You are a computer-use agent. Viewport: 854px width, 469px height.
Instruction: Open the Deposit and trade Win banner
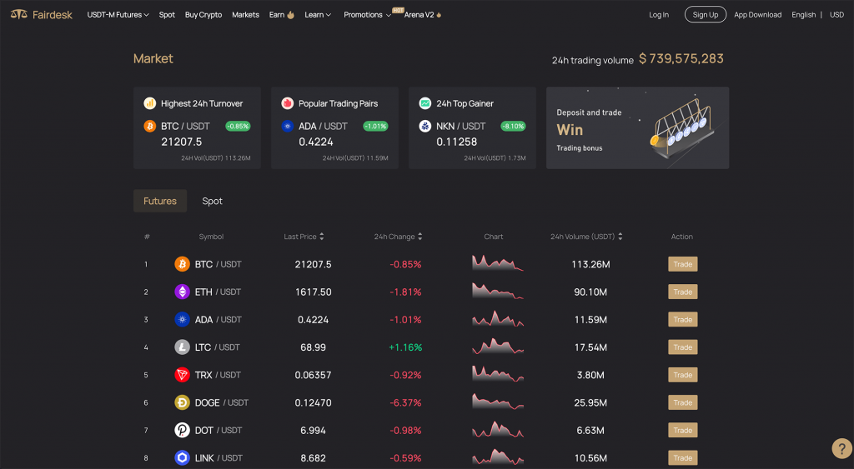click(637, 127)
